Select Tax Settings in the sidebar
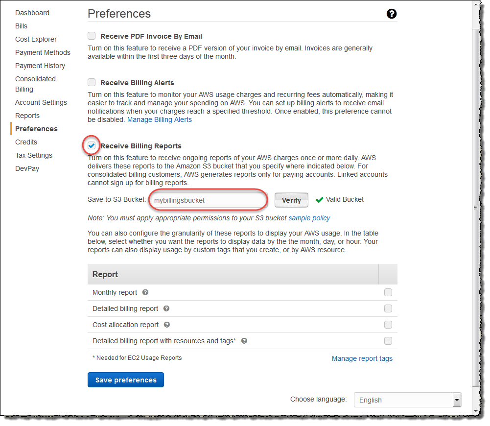 point(33,155)
